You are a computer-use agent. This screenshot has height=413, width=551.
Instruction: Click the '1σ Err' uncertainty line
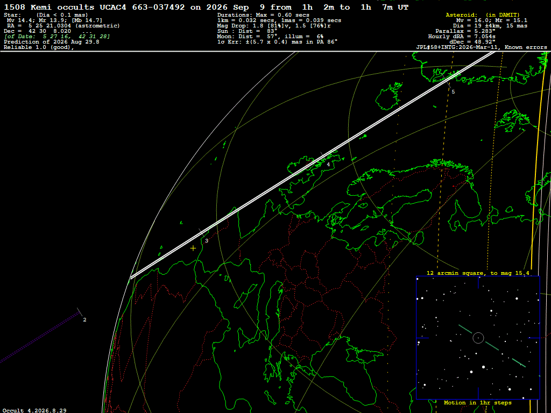tap(277, 42)
